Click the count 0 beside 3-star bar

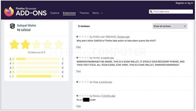[x=62, y=68]
